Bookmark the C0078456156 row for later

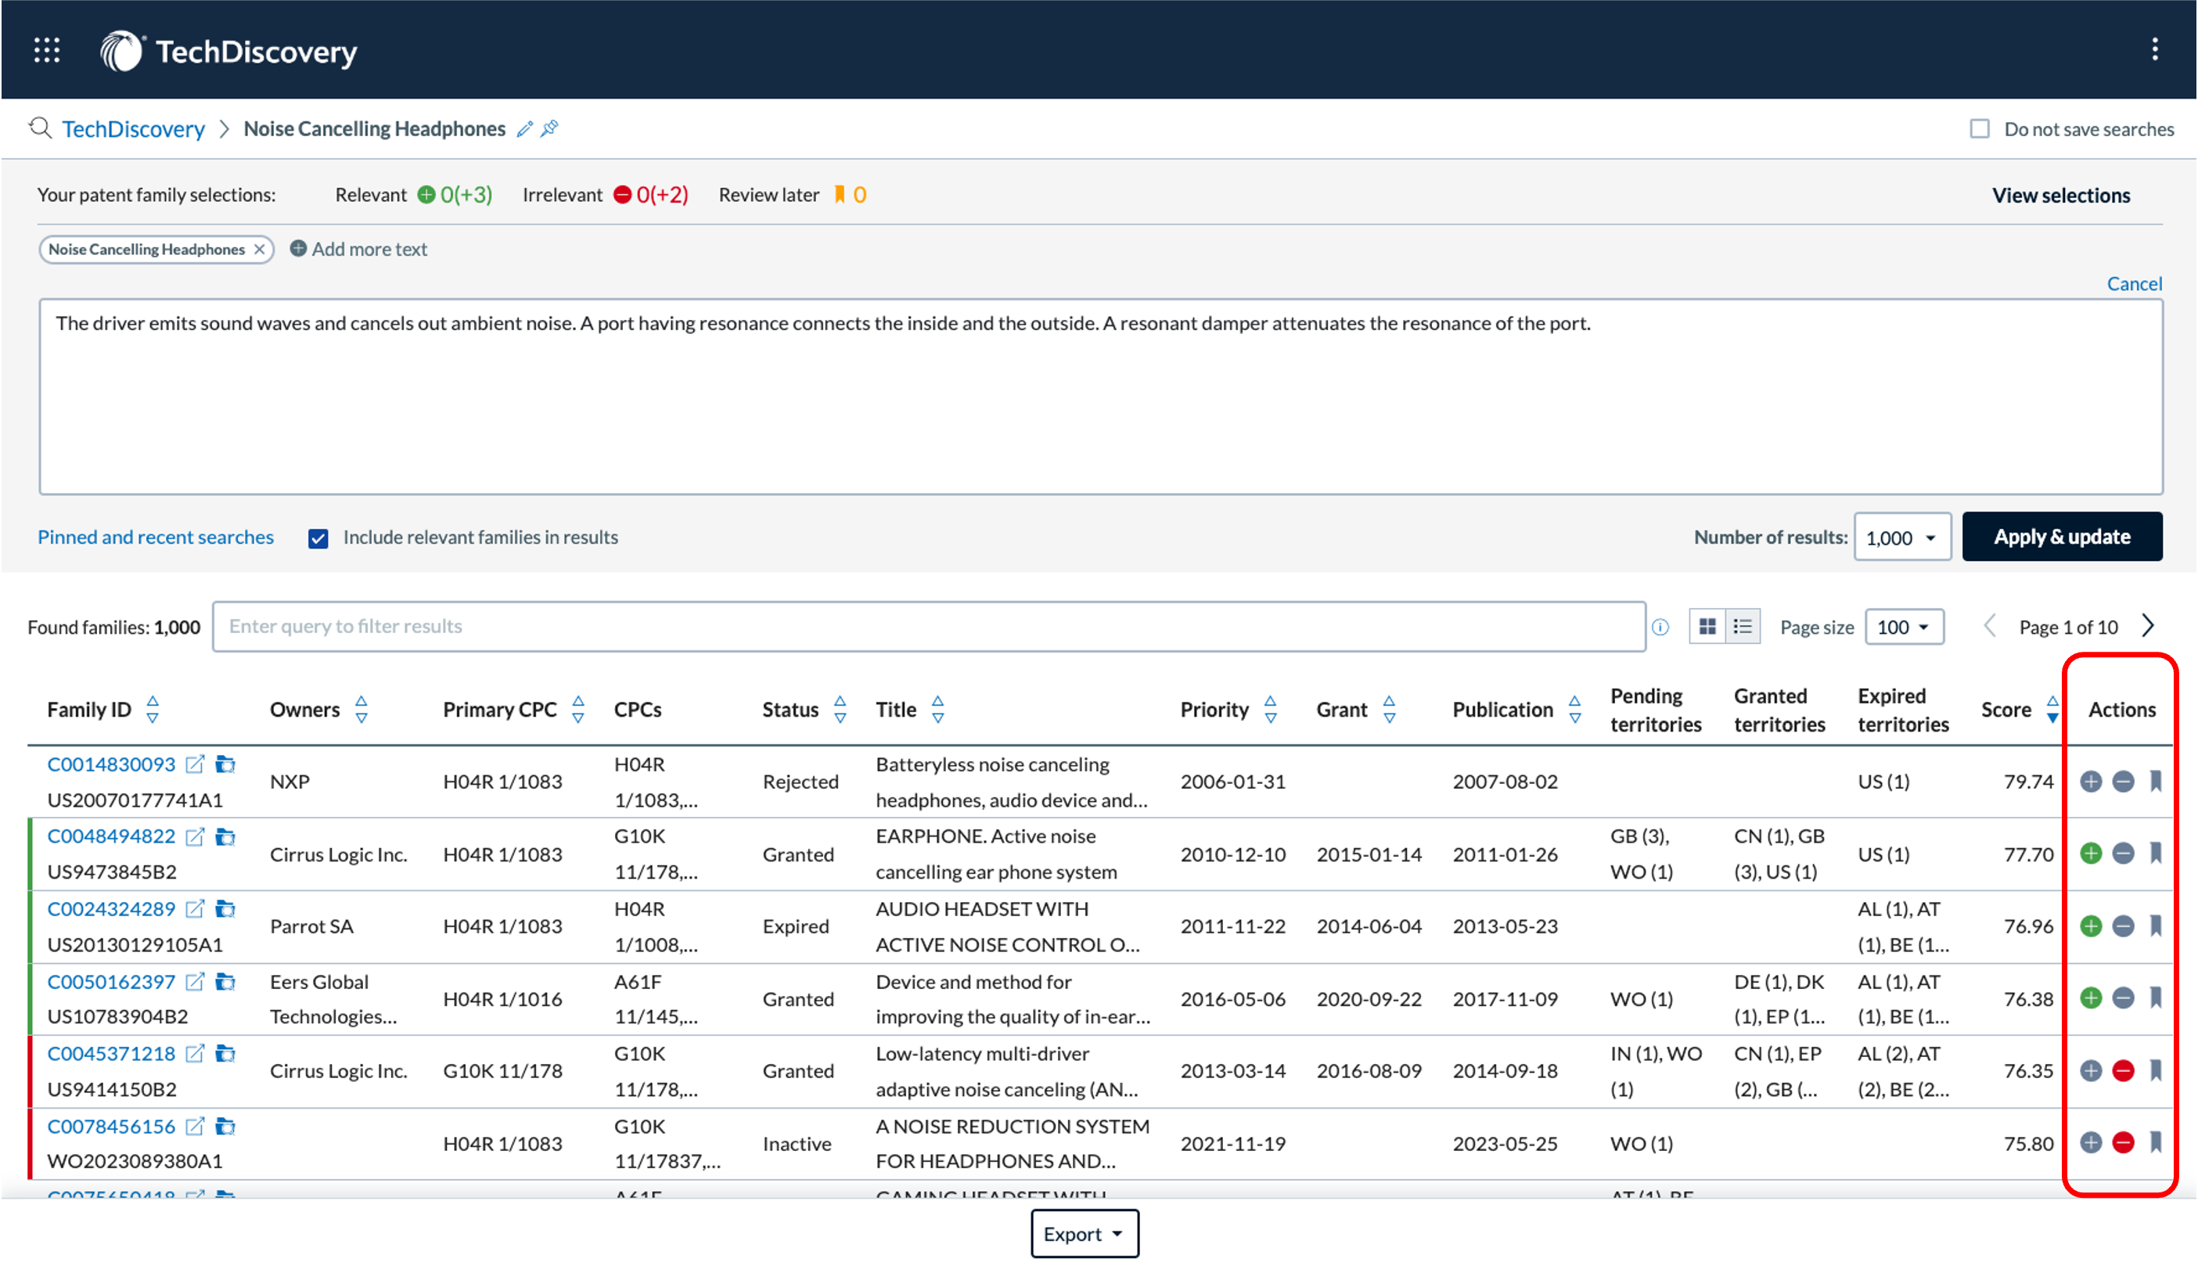(x=2156, y=1143)
